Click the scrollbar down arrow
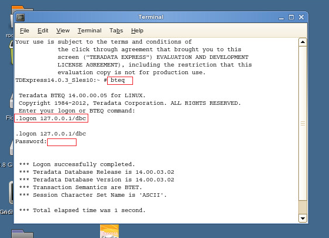The height and width of the screenshot is (238, 329). (303, 219)
